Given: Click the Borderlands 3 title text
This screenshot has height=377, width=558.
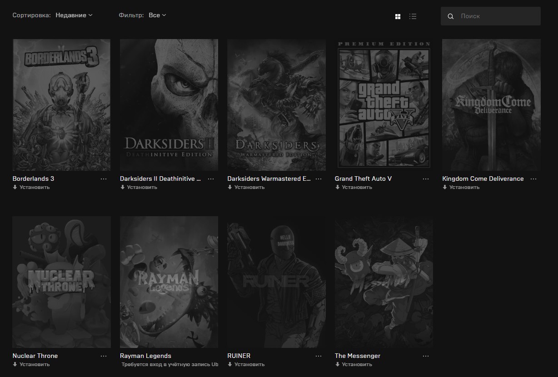Looking at the screenshot, I should (33, 179).
